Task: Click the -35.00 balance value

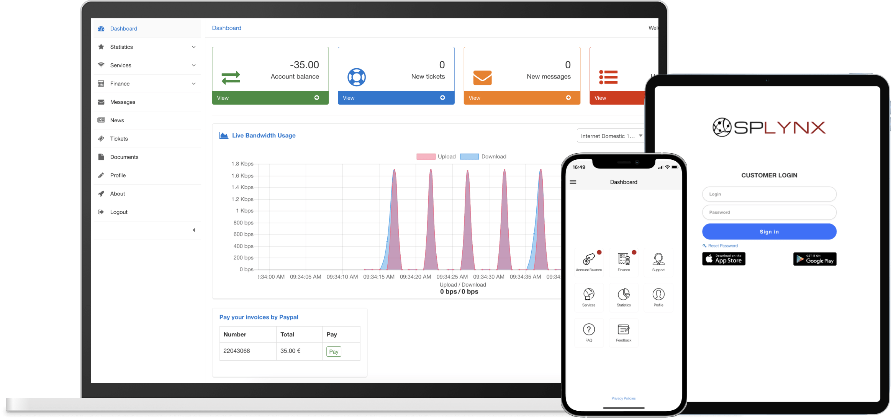Action: pyautogui.click(x=305, y=65)
